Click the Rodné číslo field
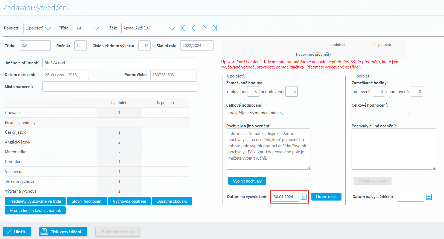This screenshot has height=239, width=444. [x=174, y=75]
